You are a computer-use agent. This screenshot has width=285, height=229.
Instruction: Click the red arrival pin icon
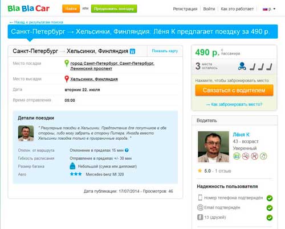point(67,79)
